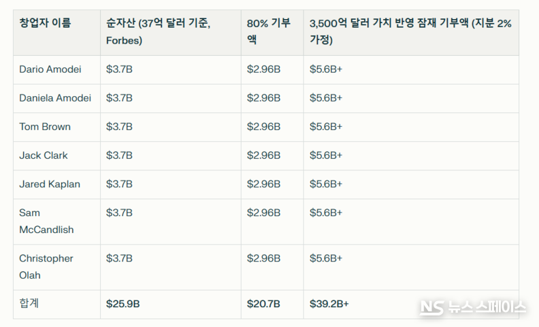Click the 80% 기부액 column header

point(269,31)
